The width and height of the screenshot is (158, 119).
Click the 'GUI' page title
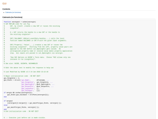pyautogui.click(x=4, y=4)
